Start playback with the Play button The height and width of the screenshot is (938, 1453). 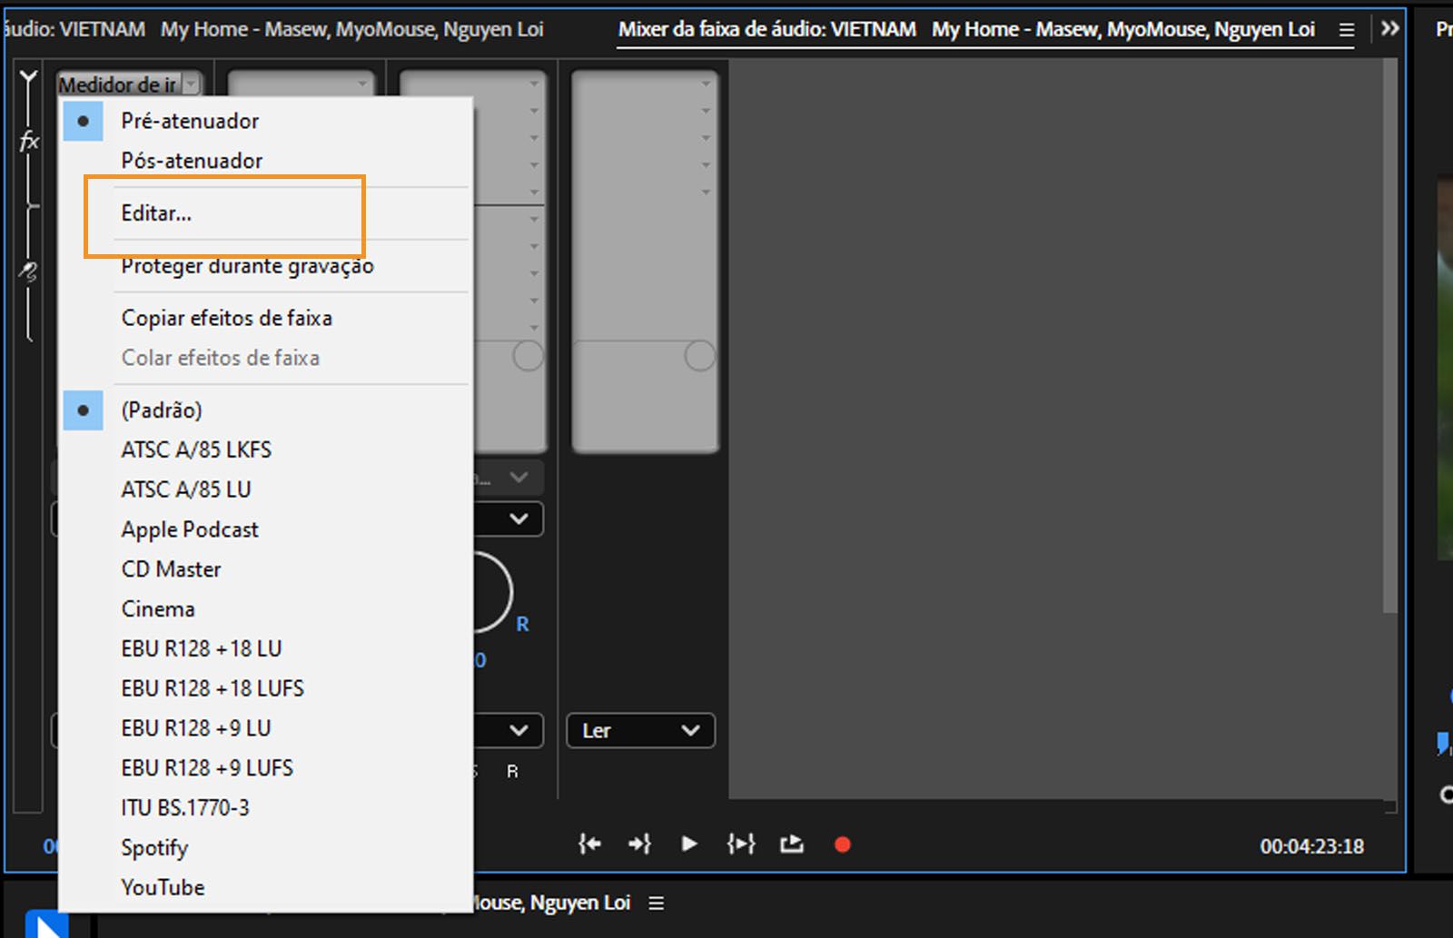[689, 844]
